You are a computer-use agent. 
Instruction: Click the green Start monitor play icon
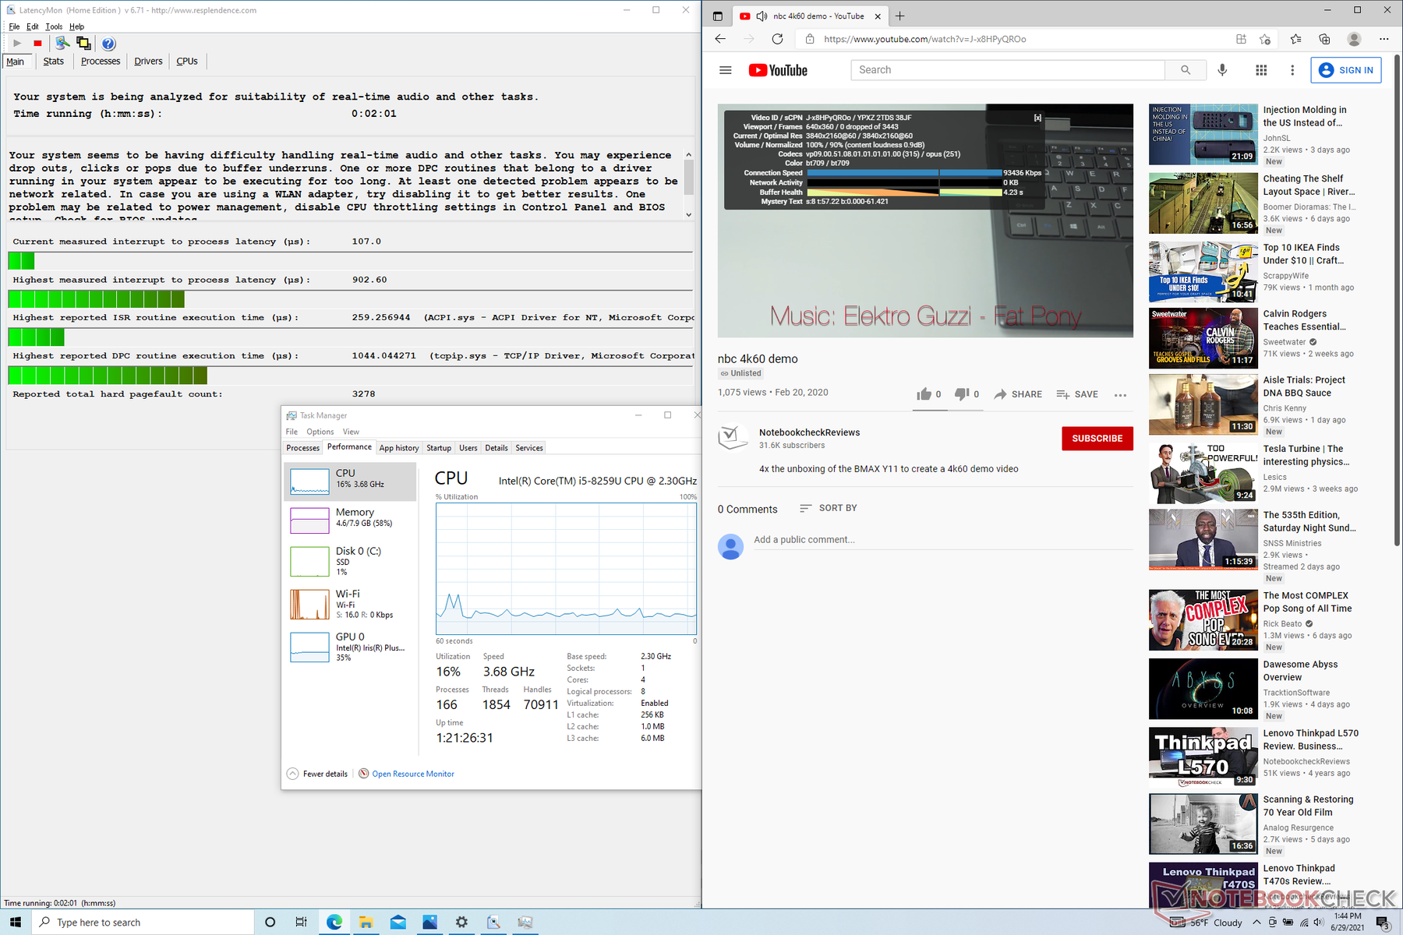click(x=17, y=44)
